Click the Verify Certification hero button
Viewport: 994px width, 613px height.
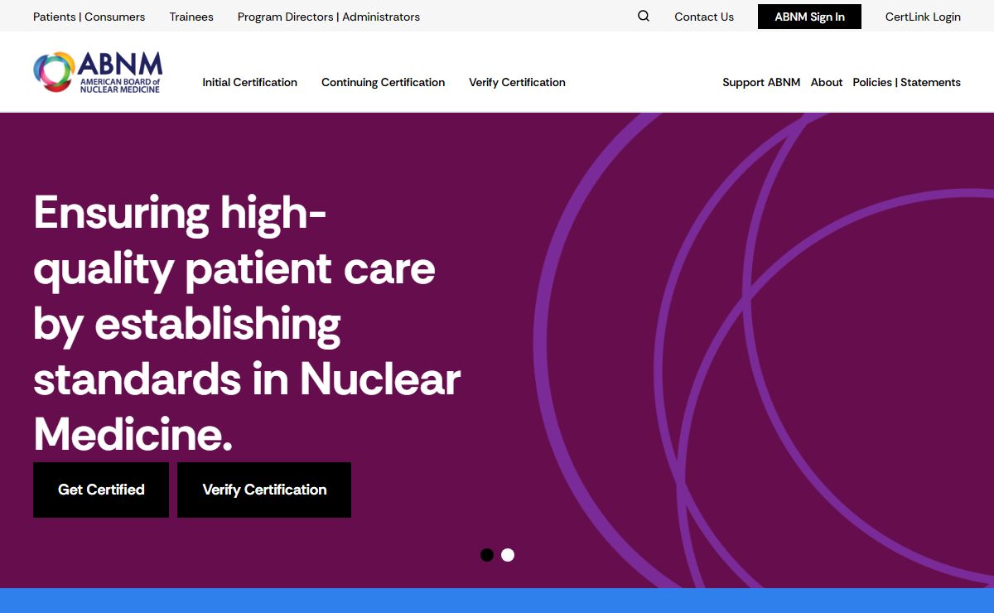pos(264,490)
